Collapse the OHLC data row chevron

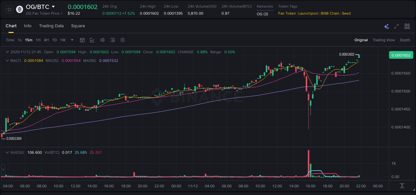pyautogui.click(x=7, y=52)
